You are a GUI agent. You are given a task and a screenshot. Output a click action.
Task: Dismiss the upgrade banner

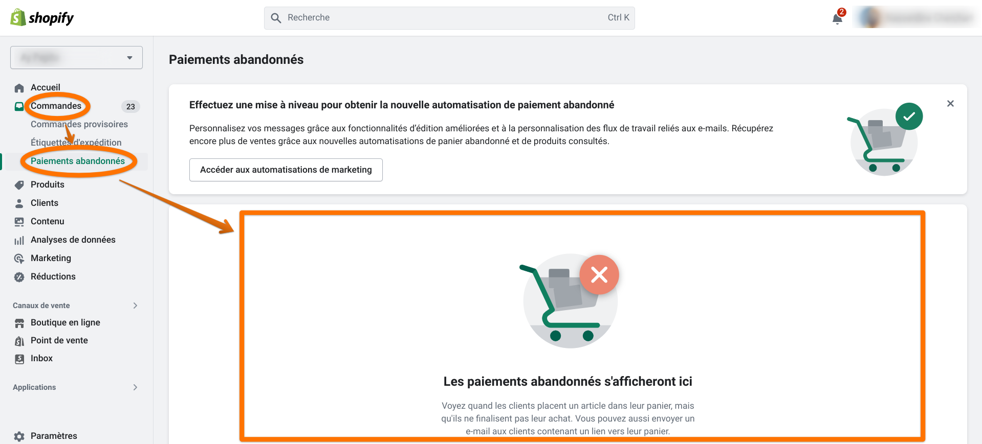pos(950,104)
